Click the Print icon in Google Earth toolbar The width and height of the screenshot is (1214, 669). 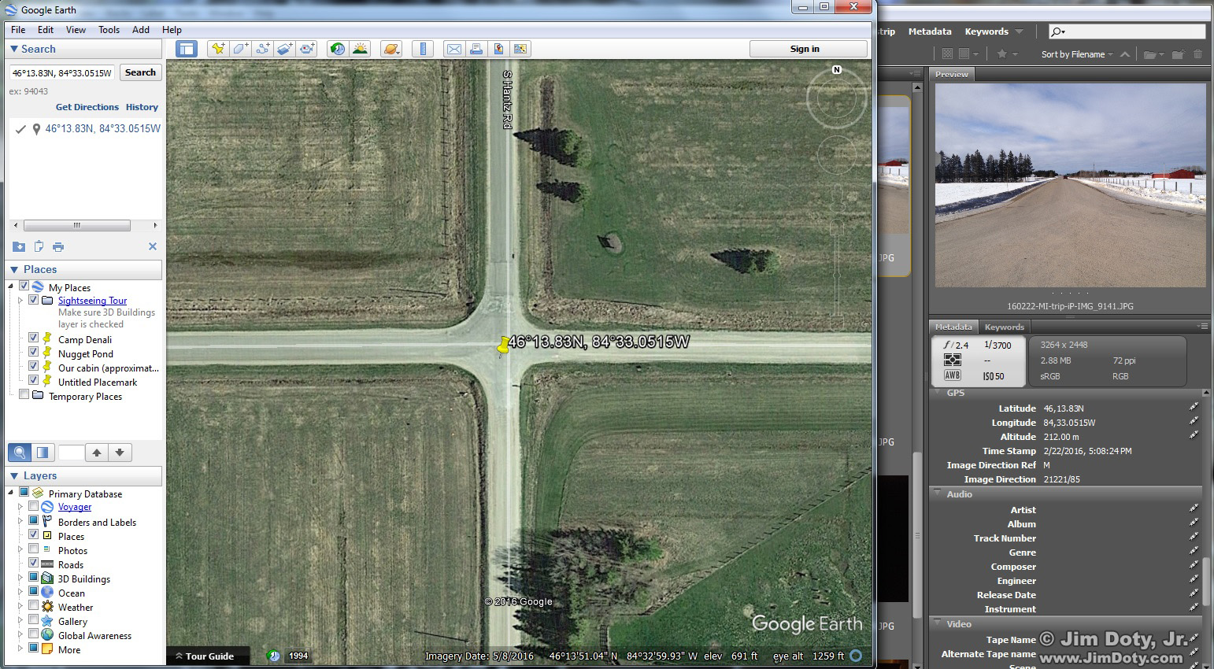(476, 49)
